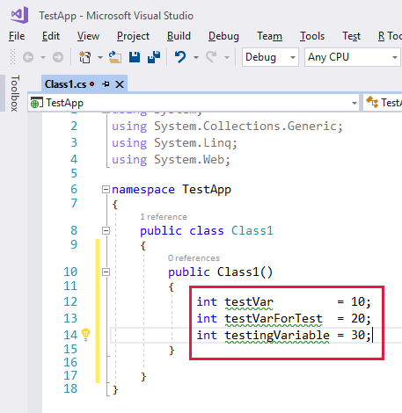Screen dimensions: 402x413
Task: Click the Open File folder icon
Action: 115,57
